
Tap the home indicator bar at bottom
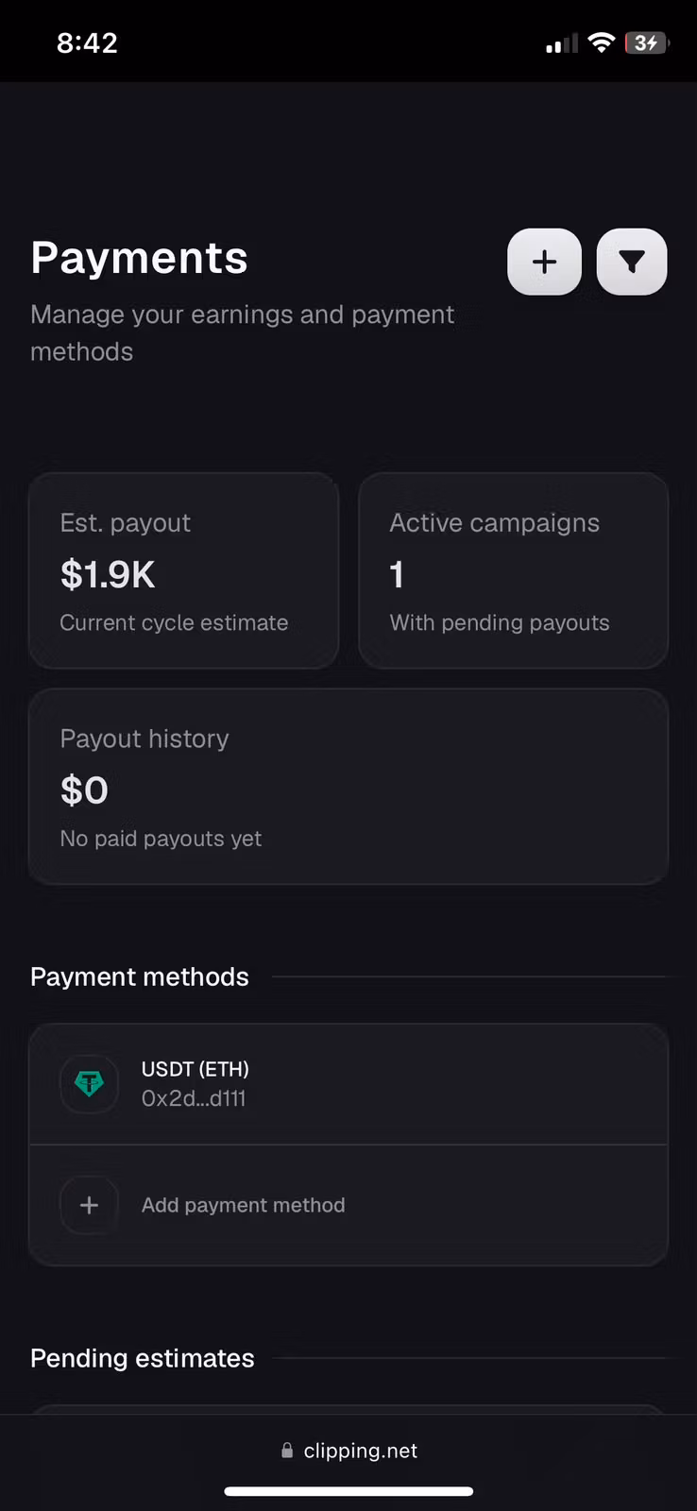(348, 1491)
